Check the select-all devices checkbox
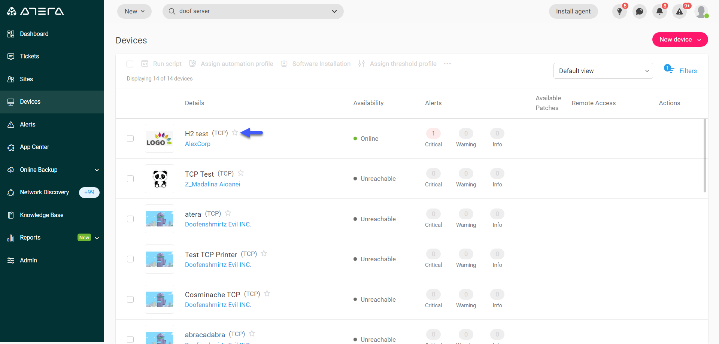The image size is (719, 344). 130,64
